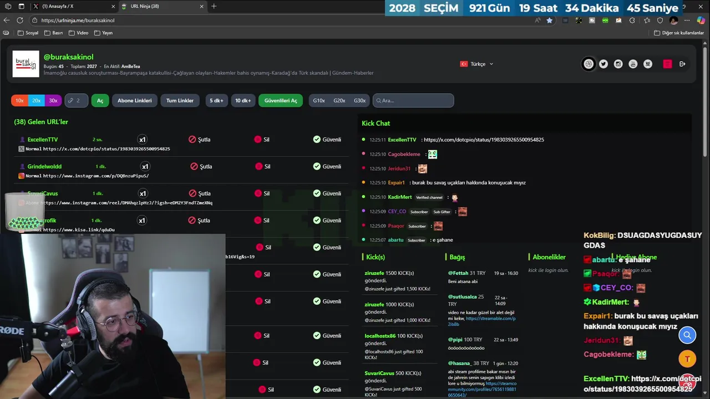Click the Sil delete icon for SuvariCavus

258,193
